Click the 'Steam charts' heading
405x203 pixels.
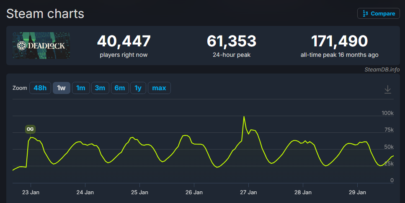[x=45, y=14]
